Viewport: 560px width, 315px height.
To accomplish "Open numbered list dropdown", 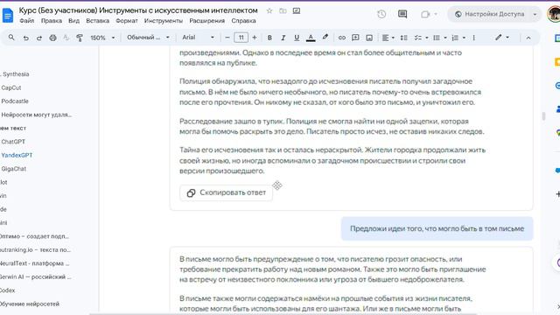I will (458, 38).
